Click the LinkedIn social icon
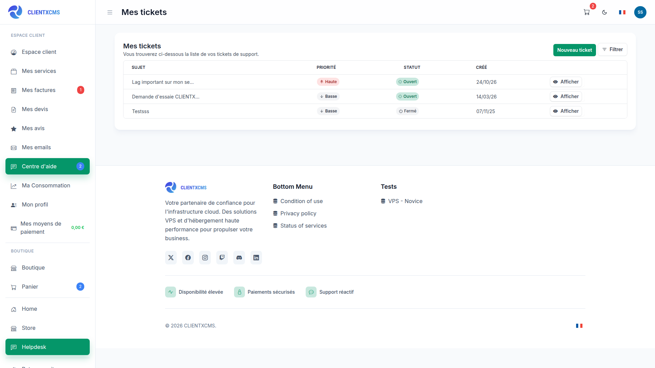This screenshot has height=368, width=655. pos(256,258)
